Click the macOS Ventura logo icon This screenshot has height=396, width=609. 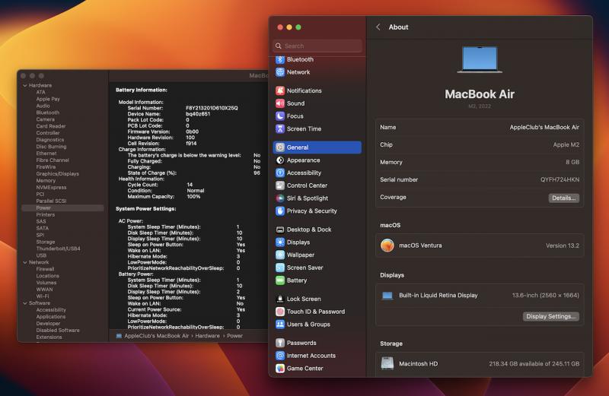click(387, 246)
